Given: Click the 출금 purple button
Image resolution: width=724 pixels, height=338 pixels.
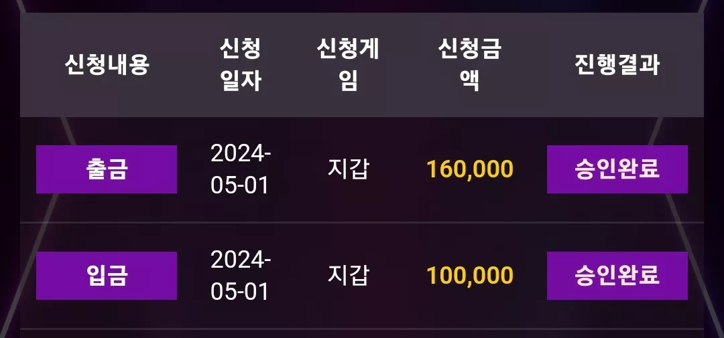Looking at the screenshot, I should point(106,169).
